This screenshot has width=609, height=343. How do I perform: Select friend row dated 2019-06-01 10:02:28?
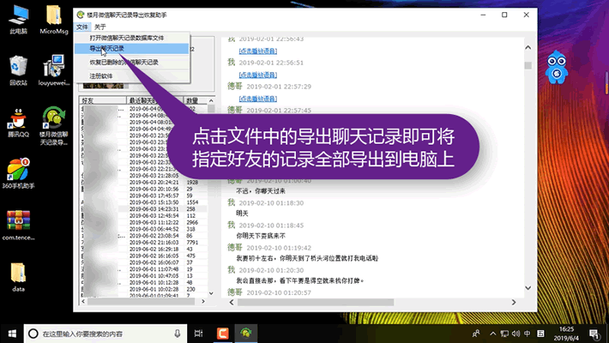(x=144, y=289)
